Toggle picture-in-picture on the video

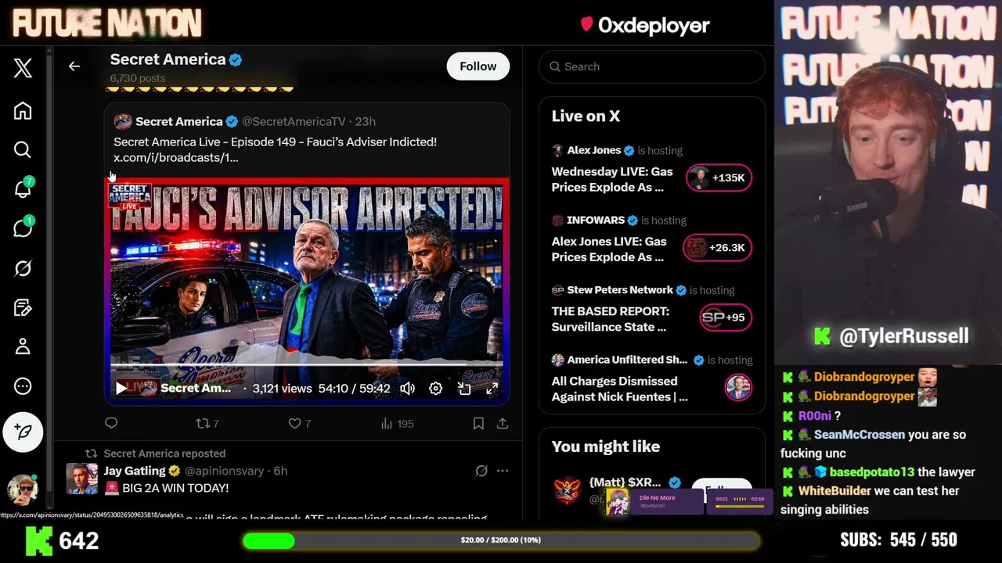click(x=464, y=388)
